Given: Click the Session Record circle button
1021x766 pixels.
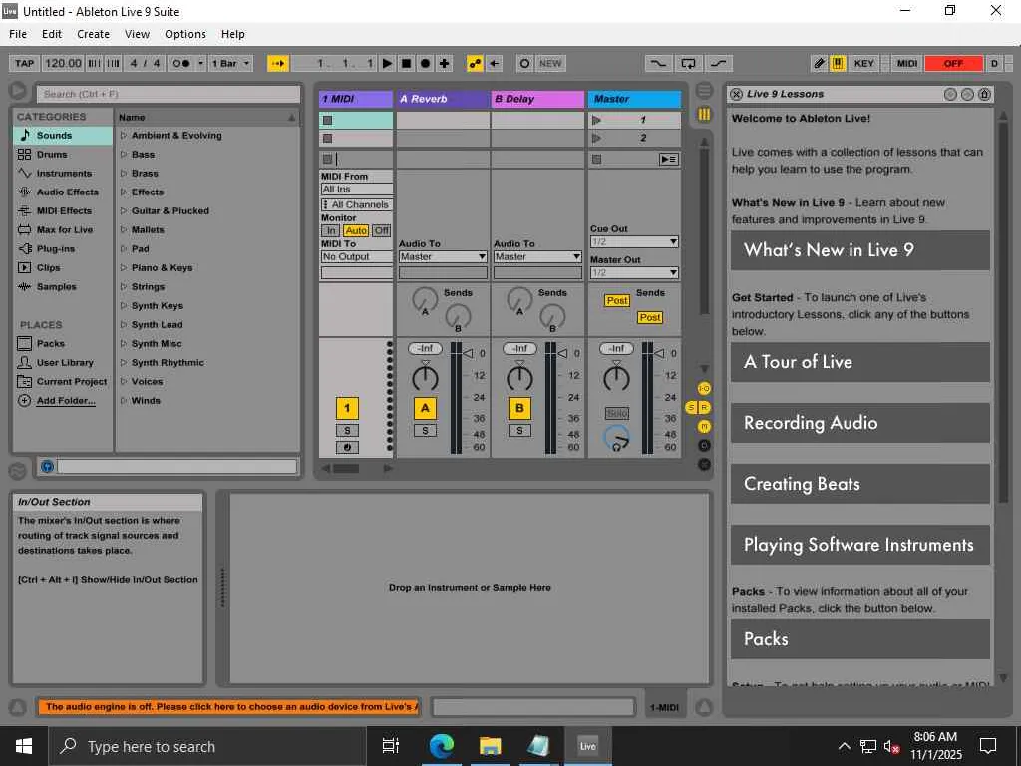Looking at the screenshot, I should pyautogui.click(x=524, y=63).
